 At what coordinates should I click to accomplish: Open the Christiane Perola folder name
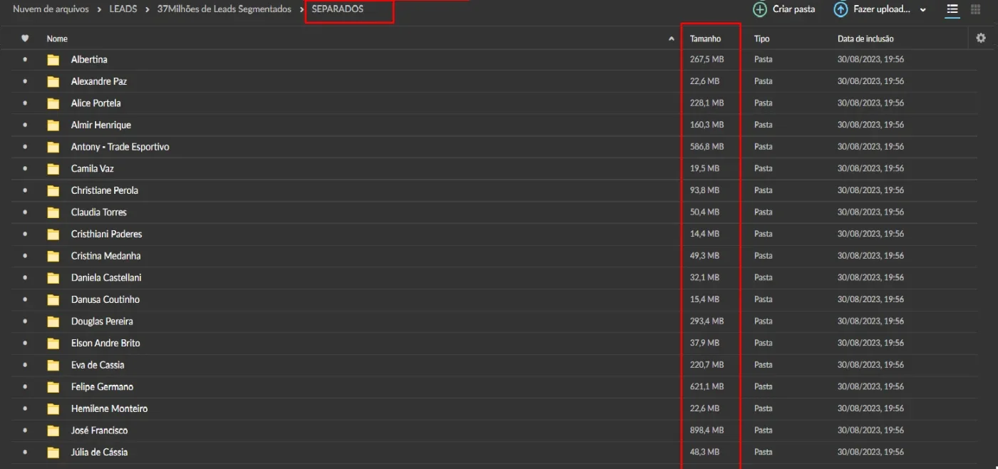(x=105, y=190)
